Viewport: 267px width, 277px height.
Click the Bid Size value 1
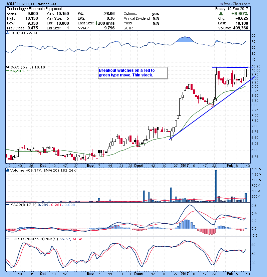(x=68, y=28)
